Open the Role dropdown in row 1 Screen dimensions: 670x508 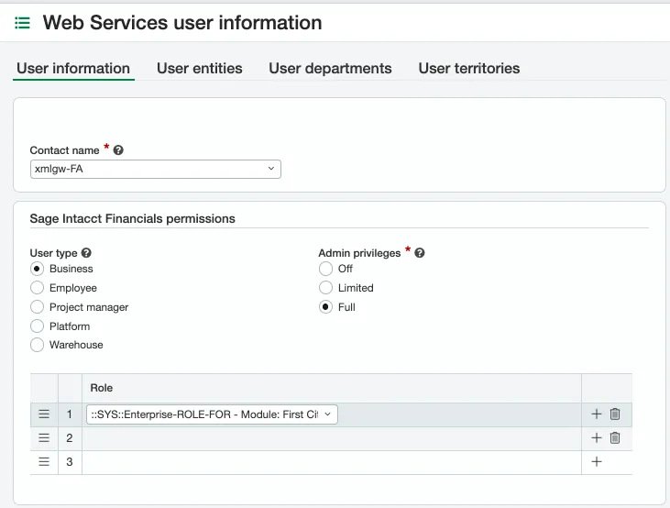[212, 414]
